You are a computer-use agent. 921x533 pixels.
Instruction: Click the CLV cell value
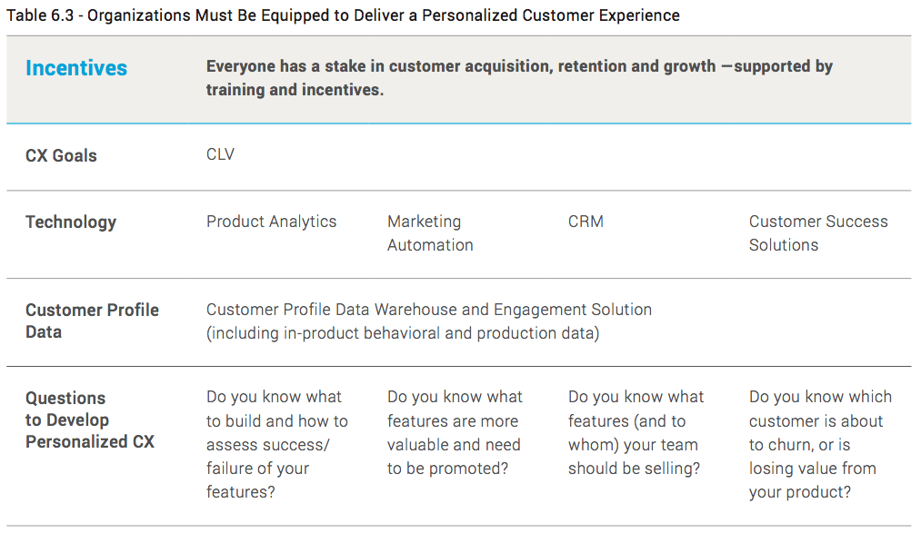pos(220,154)
